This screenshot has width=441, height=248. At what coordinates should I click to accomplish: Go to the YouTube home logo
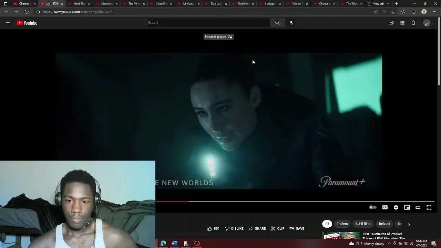coord(27,23)
